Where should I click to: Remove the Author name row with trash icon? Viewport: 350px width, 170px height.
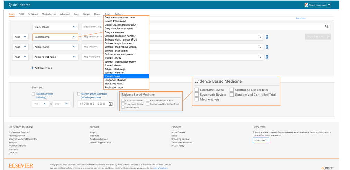[x=267, y=47]
